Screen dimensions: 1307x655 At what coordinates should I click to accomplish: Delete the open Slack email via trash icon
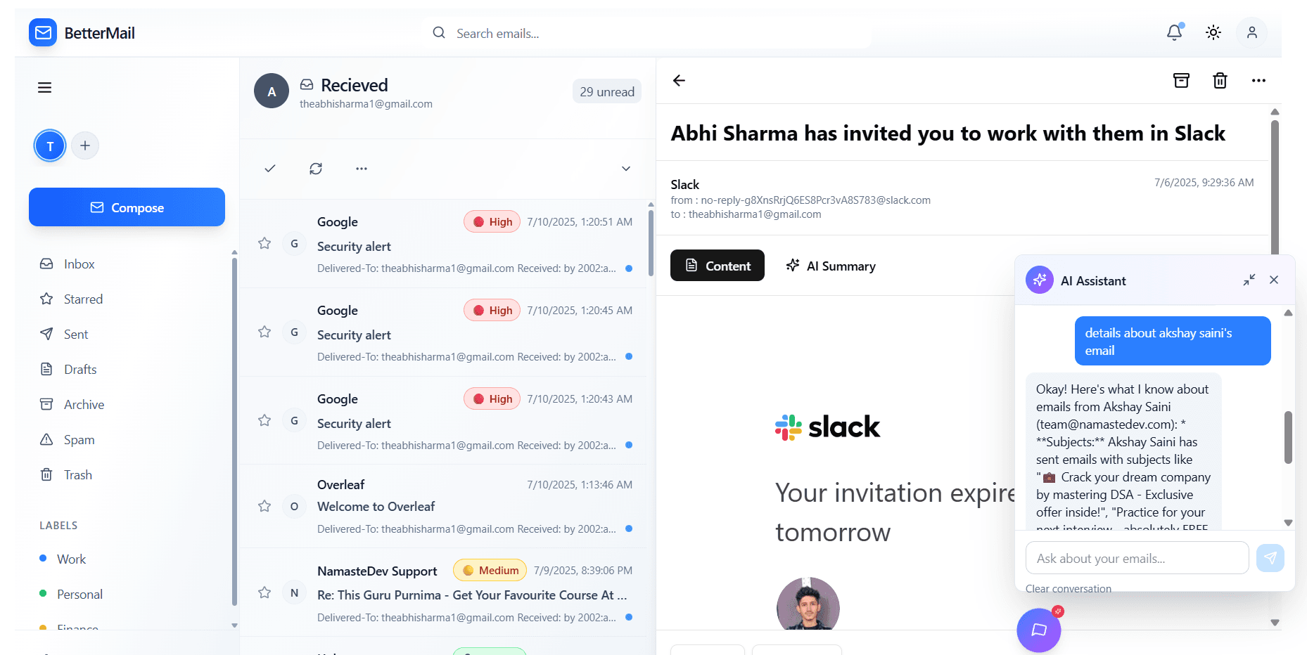pos(1220,80)
